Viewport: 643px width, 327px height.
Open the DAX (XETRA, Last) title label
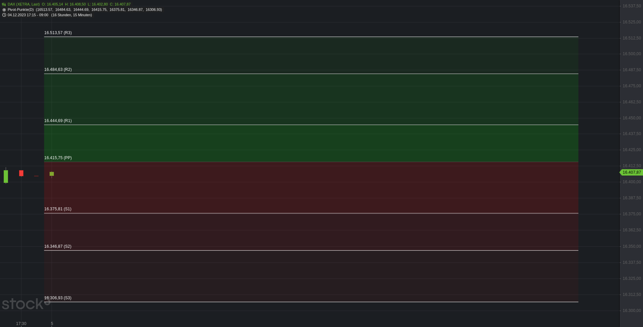[24, 4]
